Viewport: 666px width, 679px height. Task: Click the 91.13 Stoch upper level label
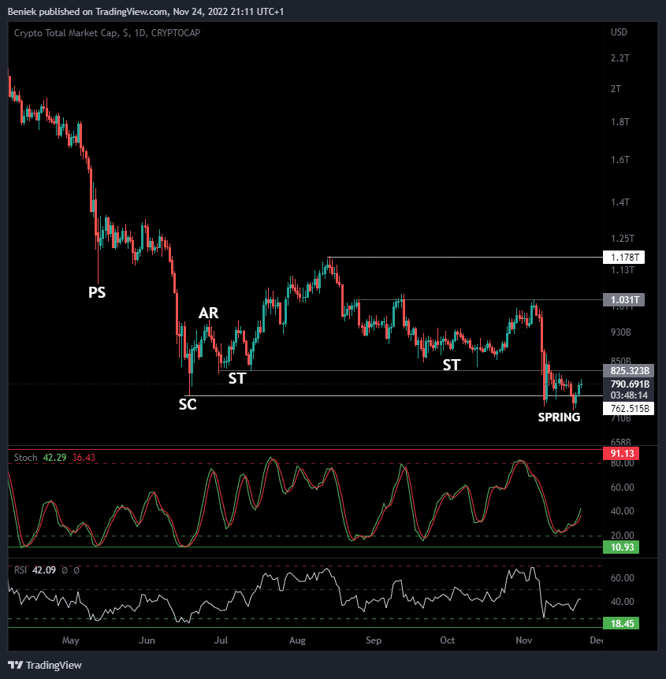(621, 454)
